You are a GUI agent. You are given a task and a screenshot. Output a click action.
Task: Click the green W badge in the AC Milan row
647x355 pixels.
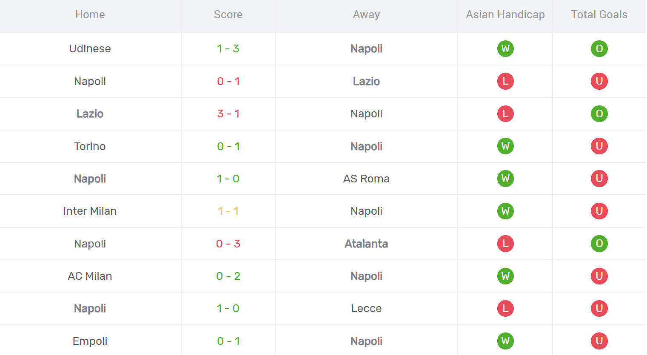[505, 276]
